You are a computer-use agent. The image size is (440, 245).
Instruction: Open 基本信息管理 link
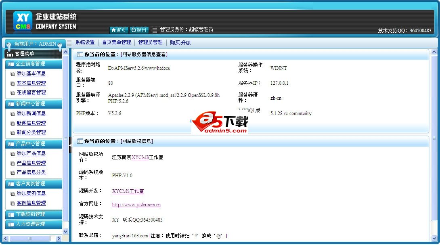31,83
